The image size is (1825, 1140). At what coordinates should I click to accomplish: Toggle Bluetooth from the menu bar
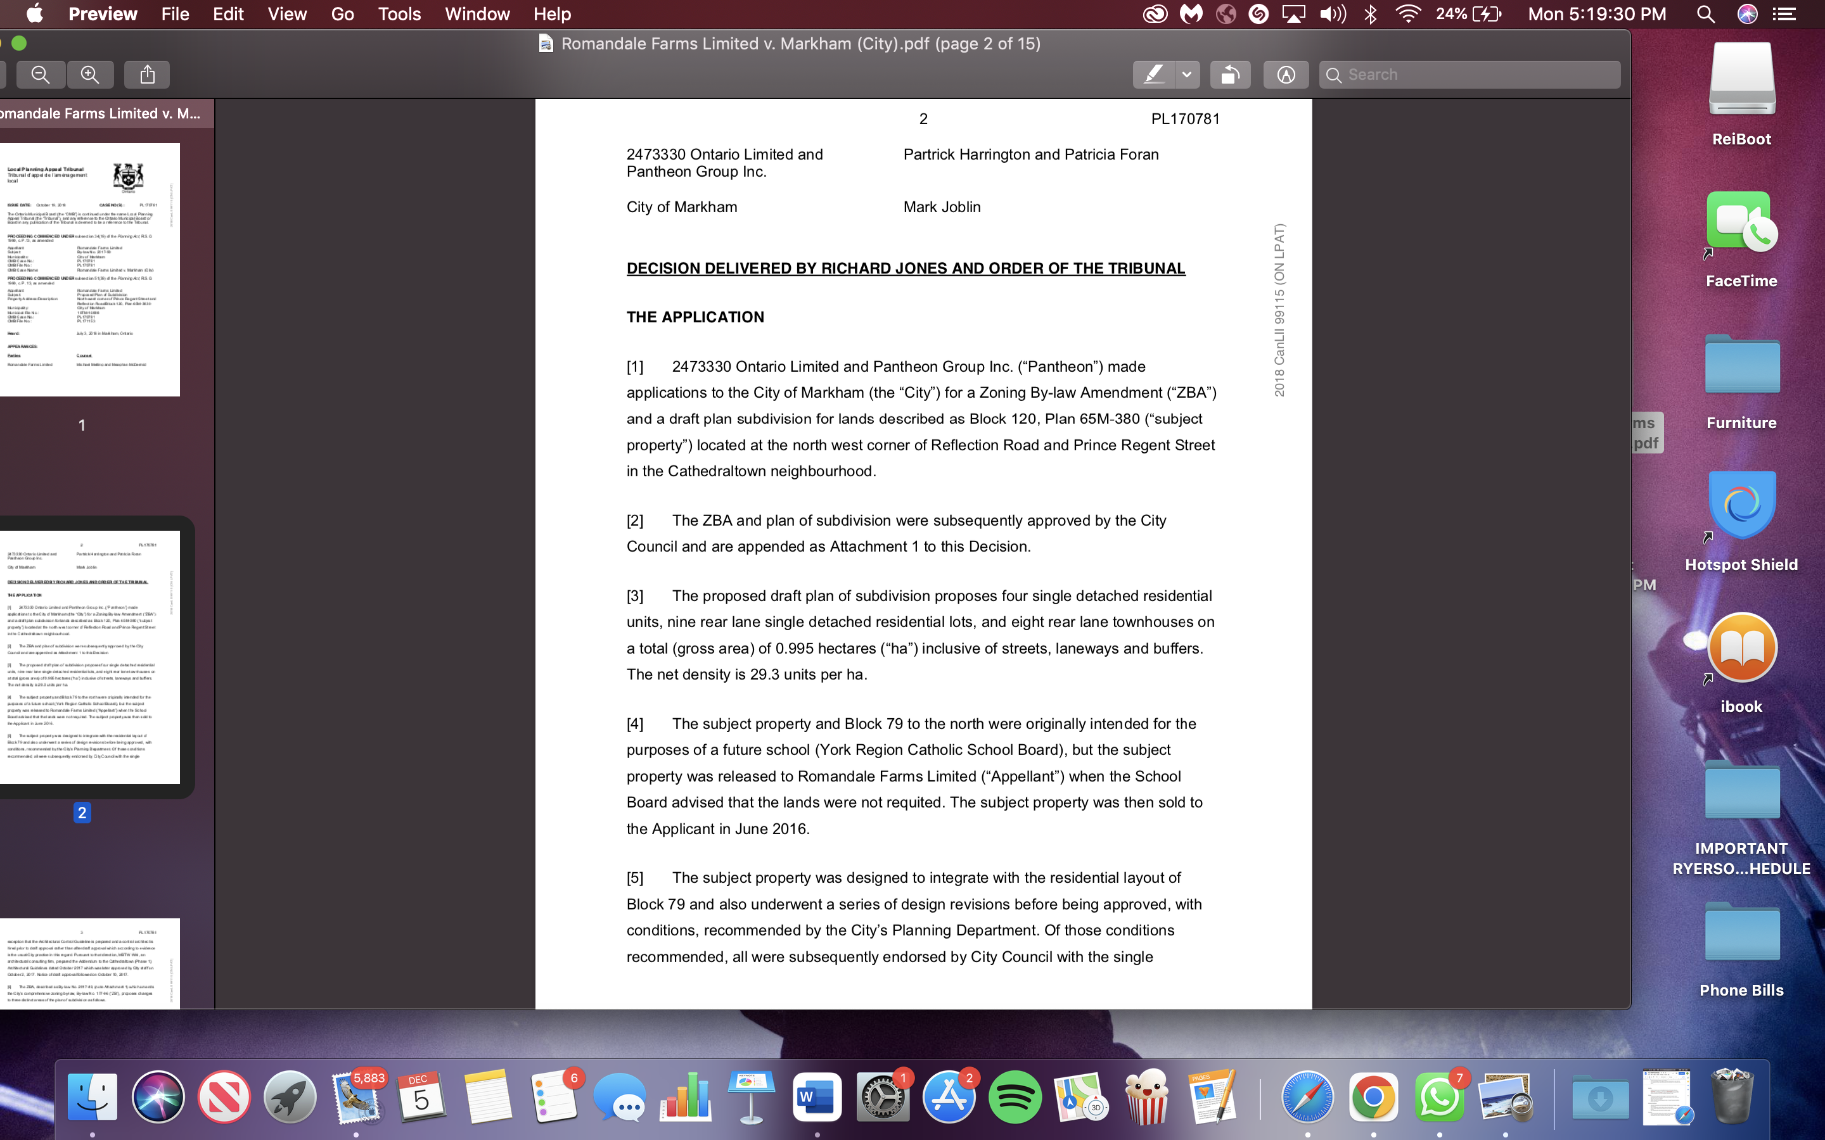(x=1369, y=13)
